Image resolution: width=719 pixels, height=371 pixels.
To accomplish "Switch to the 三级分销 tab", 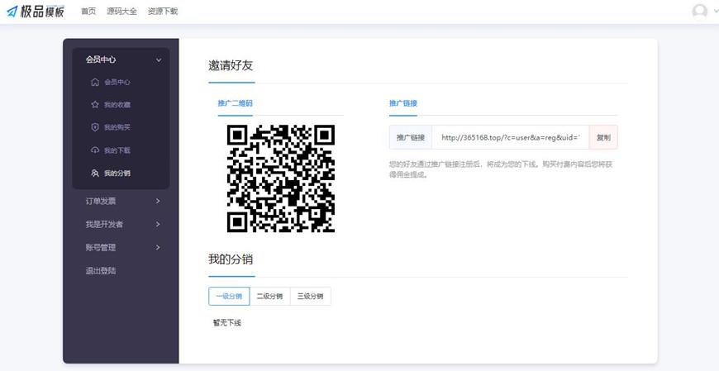I will 311,297.
